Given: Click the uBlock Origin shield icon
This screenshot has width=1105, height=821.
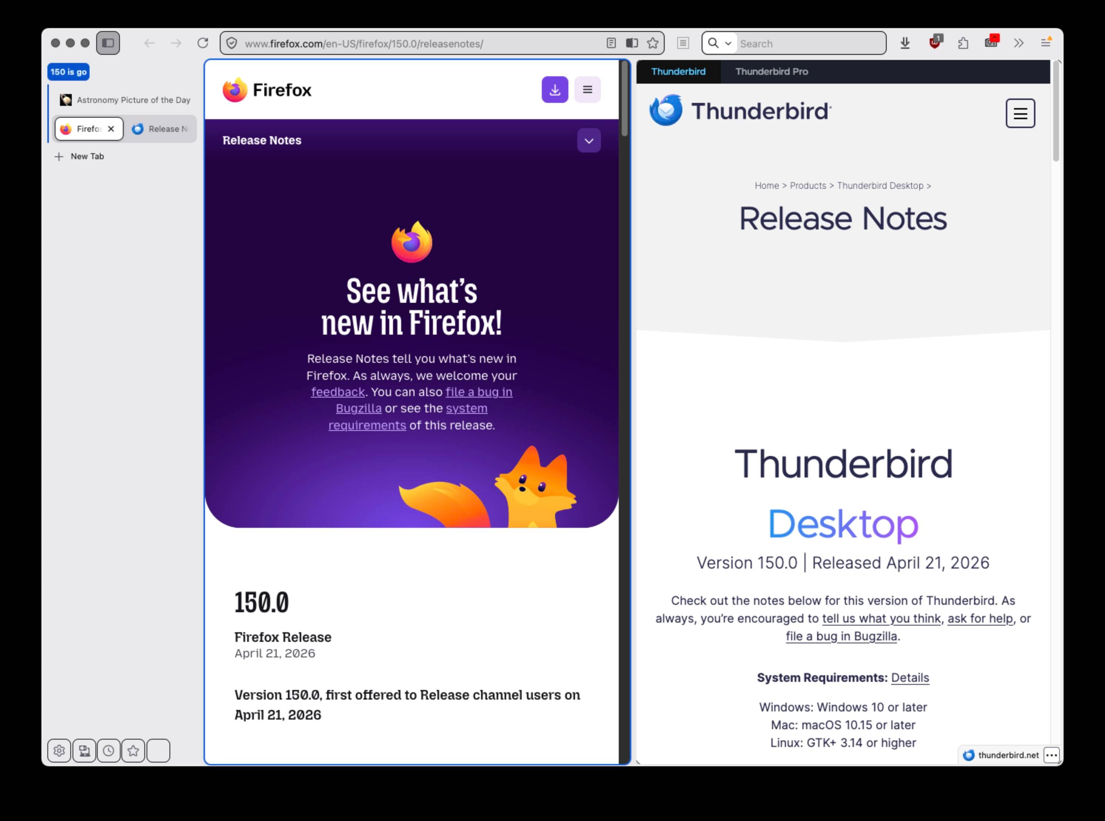Looking at the screenshot, I should (x=934, y=44).
